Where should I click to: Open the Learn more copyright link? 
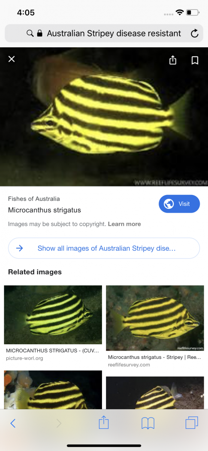click(124, 224)
